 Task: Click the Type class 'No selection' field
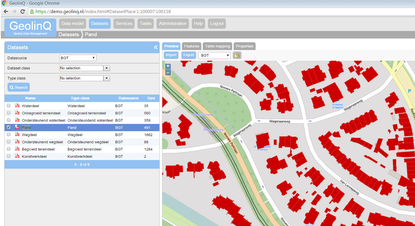click(x=81, y=78)
